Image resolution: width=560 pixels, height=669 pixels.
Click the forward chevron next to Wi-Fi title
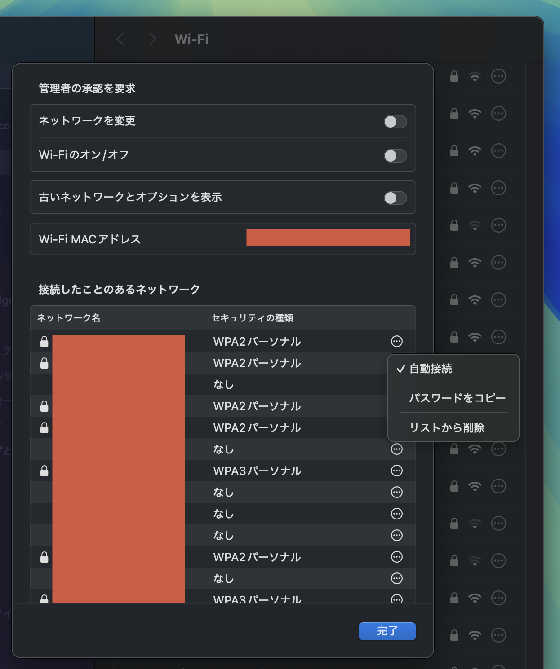click(152, 40)
